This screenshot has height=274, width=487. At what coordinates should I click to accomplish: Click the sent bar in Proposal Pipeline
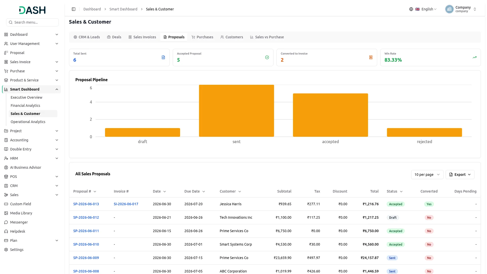[x=236, y=111]
